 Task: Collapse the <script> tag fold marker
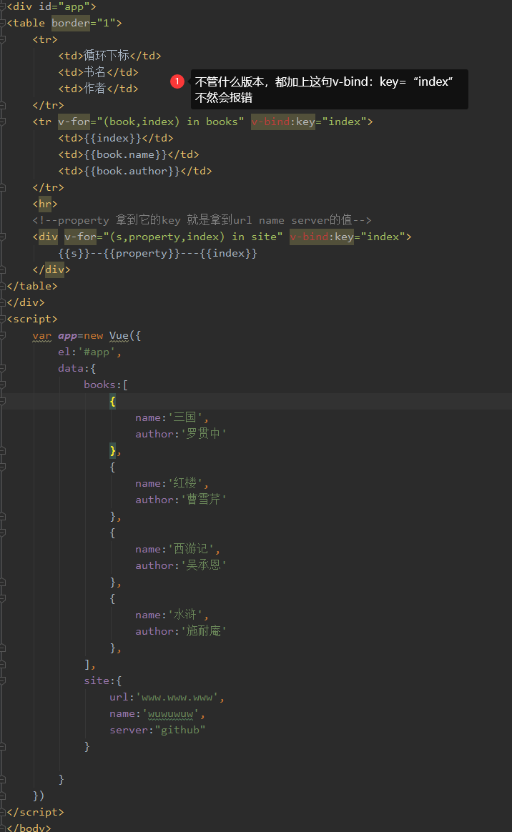(3, 319)
